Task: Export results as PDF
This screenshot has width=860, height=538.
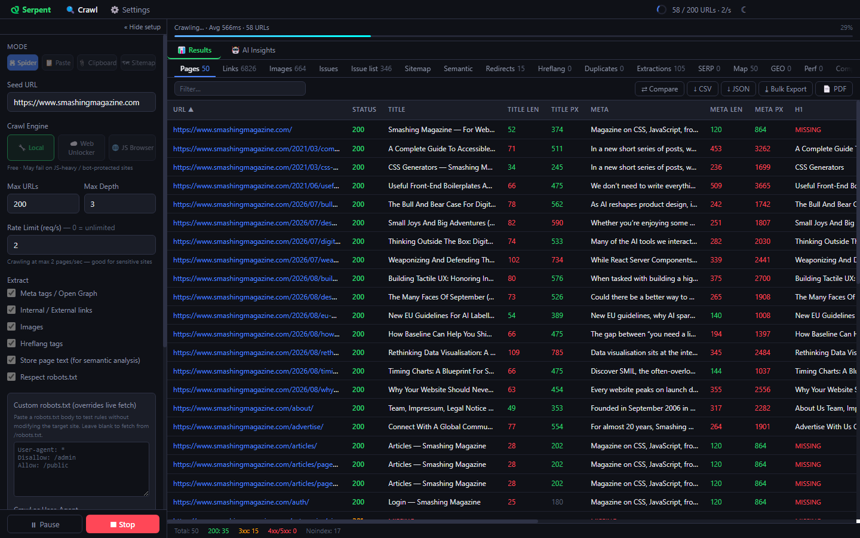Action: (834, 88)
